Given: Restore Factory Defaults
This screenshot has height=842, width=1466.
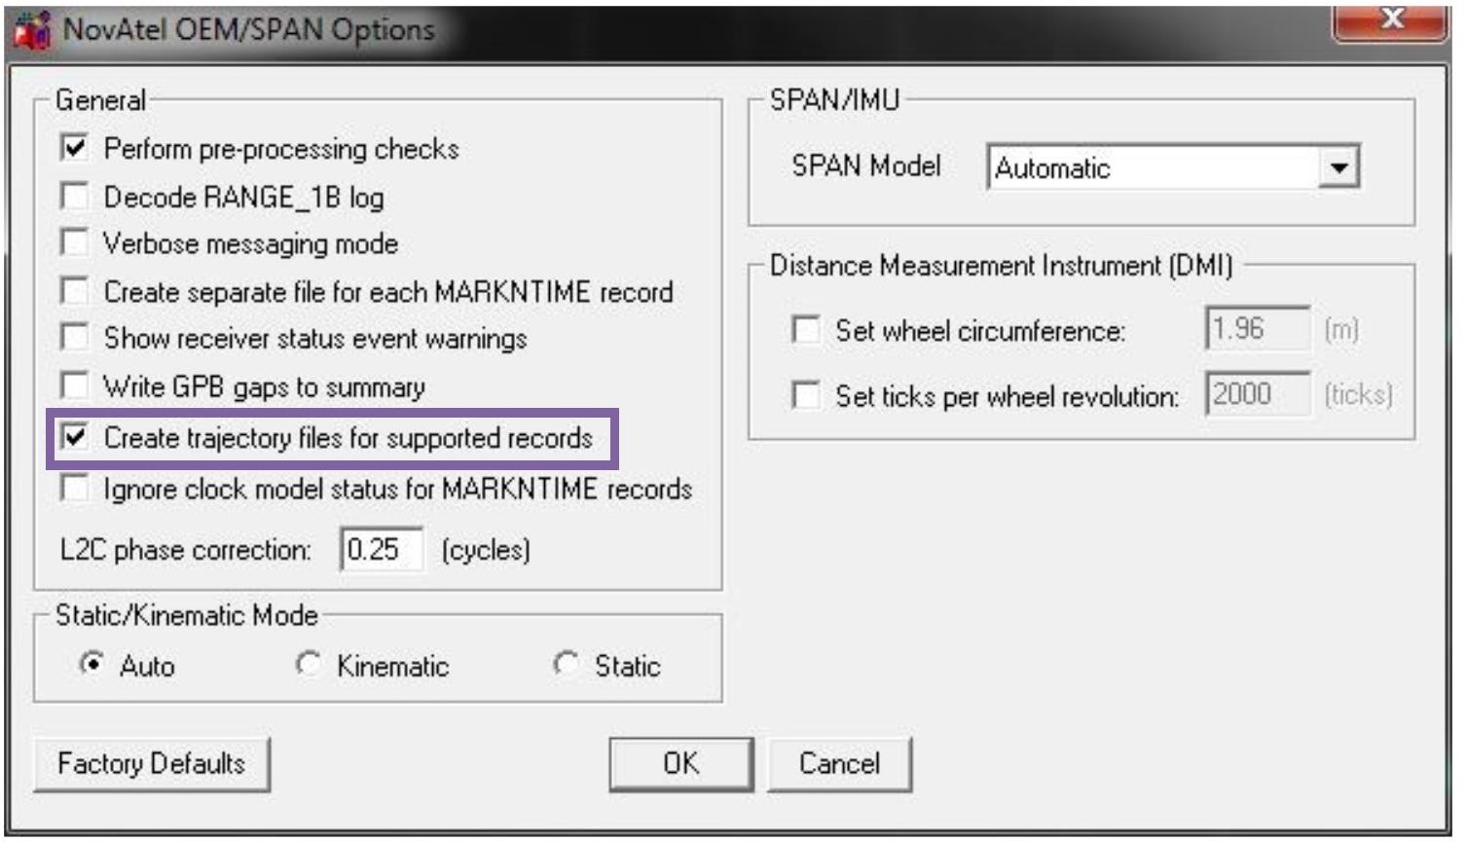Looking at the screenshot, I should [152, 763].
